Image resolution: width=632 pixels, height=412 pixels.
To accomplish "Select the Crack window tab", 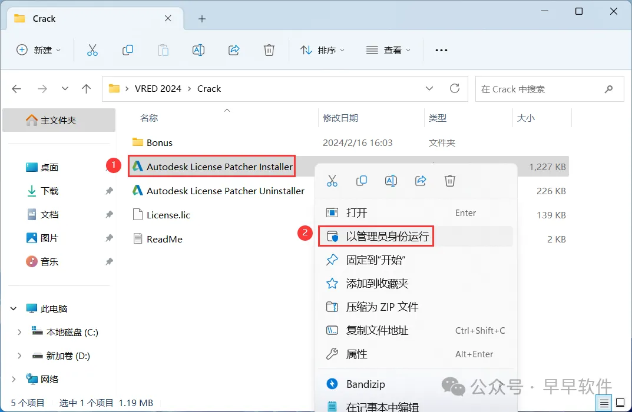I will coord(95,18).
